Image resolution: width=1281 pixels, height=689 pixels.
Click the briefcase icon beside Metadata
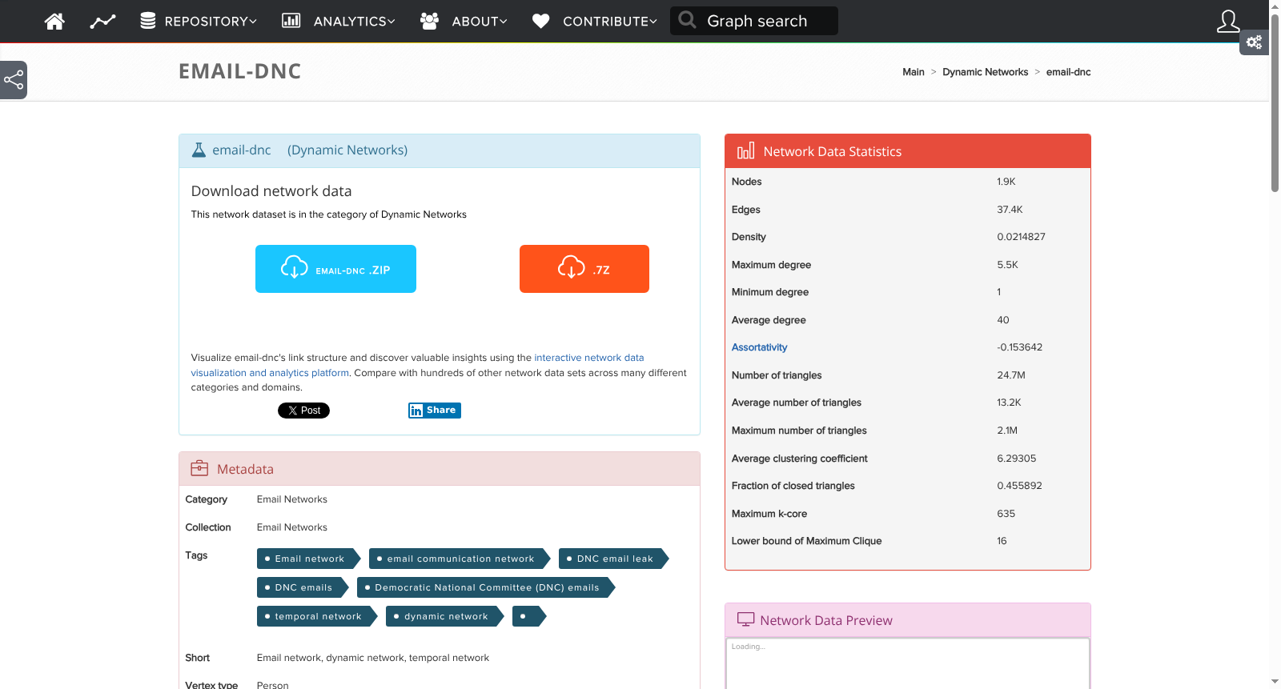click(199, 469)
